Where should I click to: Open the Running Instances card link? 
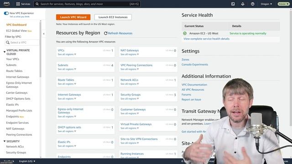(132, 154)
